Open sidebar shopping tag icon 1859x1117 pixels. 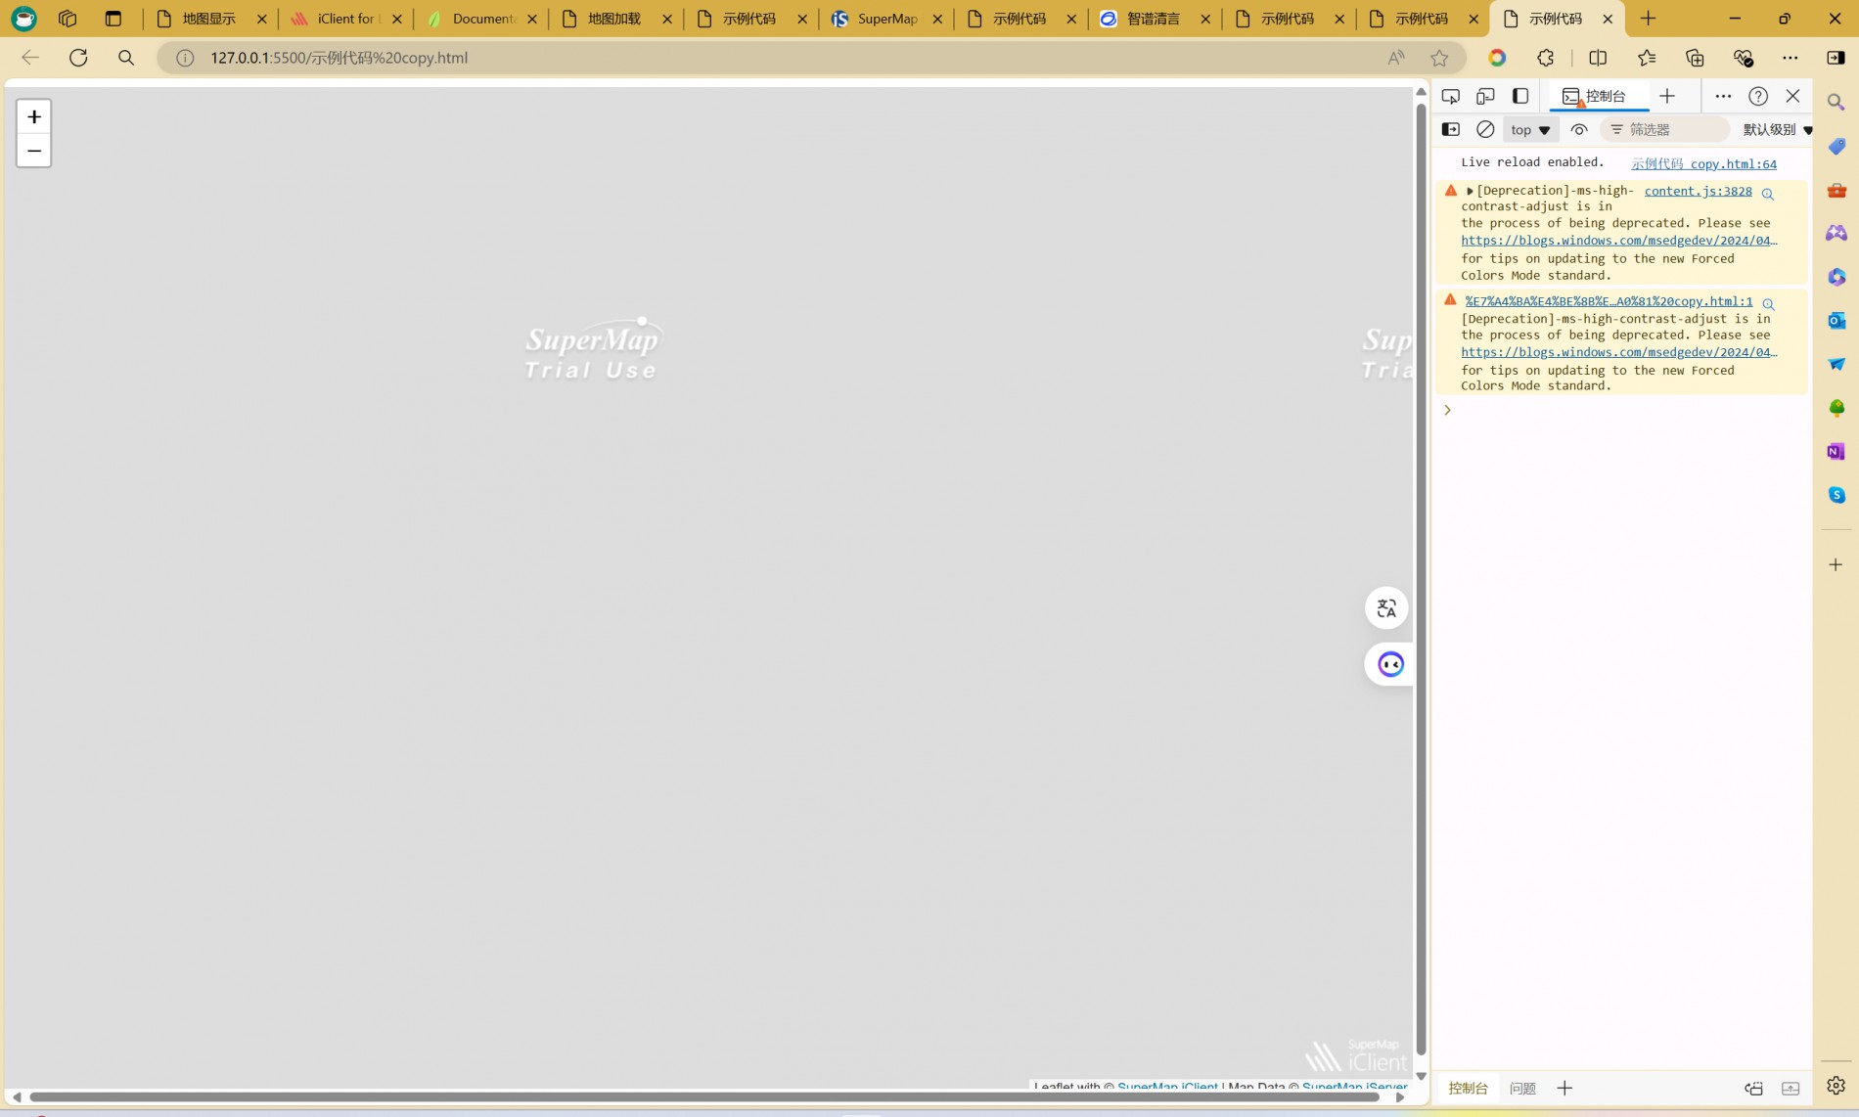click(1836, 146)
